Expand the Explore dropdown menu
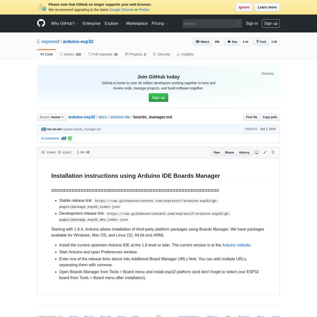This screenshot has width=317, height=317. coord(113,23)
